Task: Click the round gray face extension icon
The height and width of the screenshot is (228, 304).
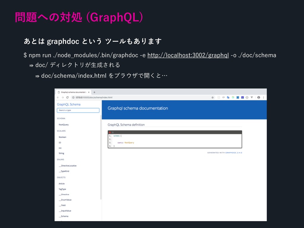Action: [x=247, y=97]
